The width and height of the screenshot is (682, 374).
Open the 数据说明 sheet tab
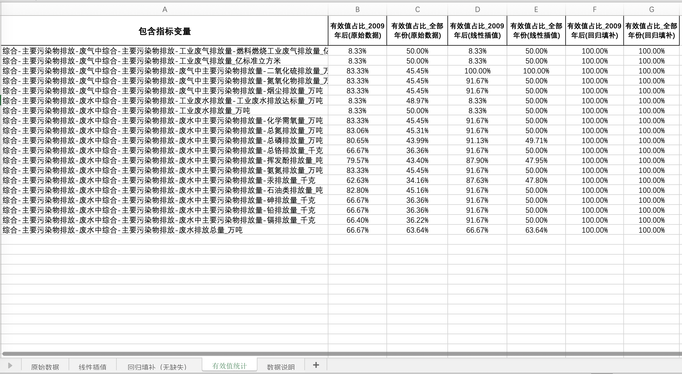tap(281, 367)
